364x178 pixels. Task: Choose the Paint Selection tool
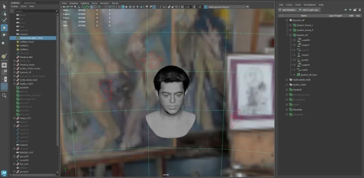coord(4,21)
